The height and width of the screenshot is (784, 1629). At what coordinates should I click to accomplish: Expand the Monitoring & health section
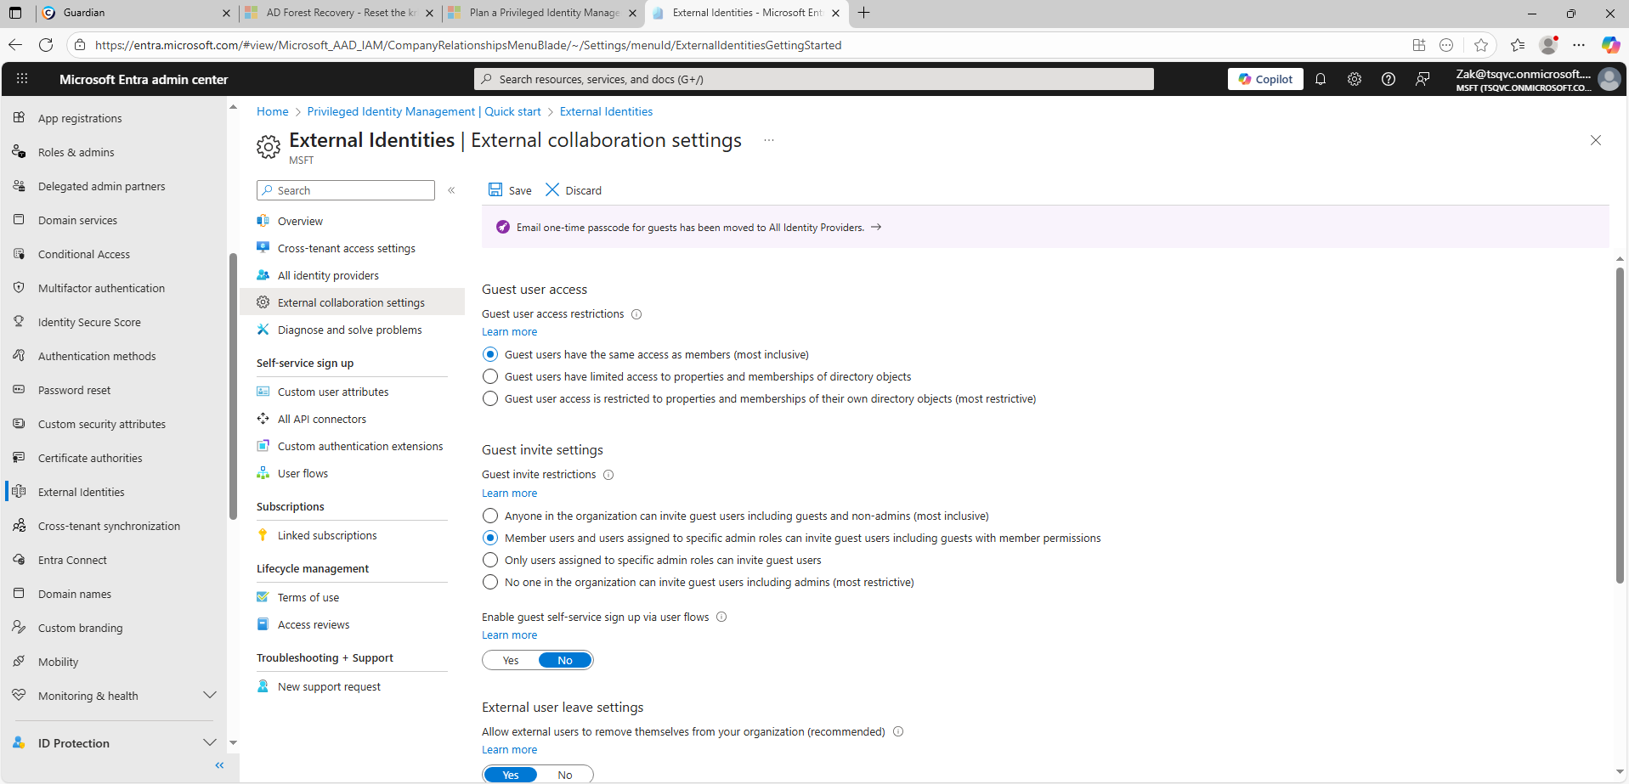pos(209,696)
